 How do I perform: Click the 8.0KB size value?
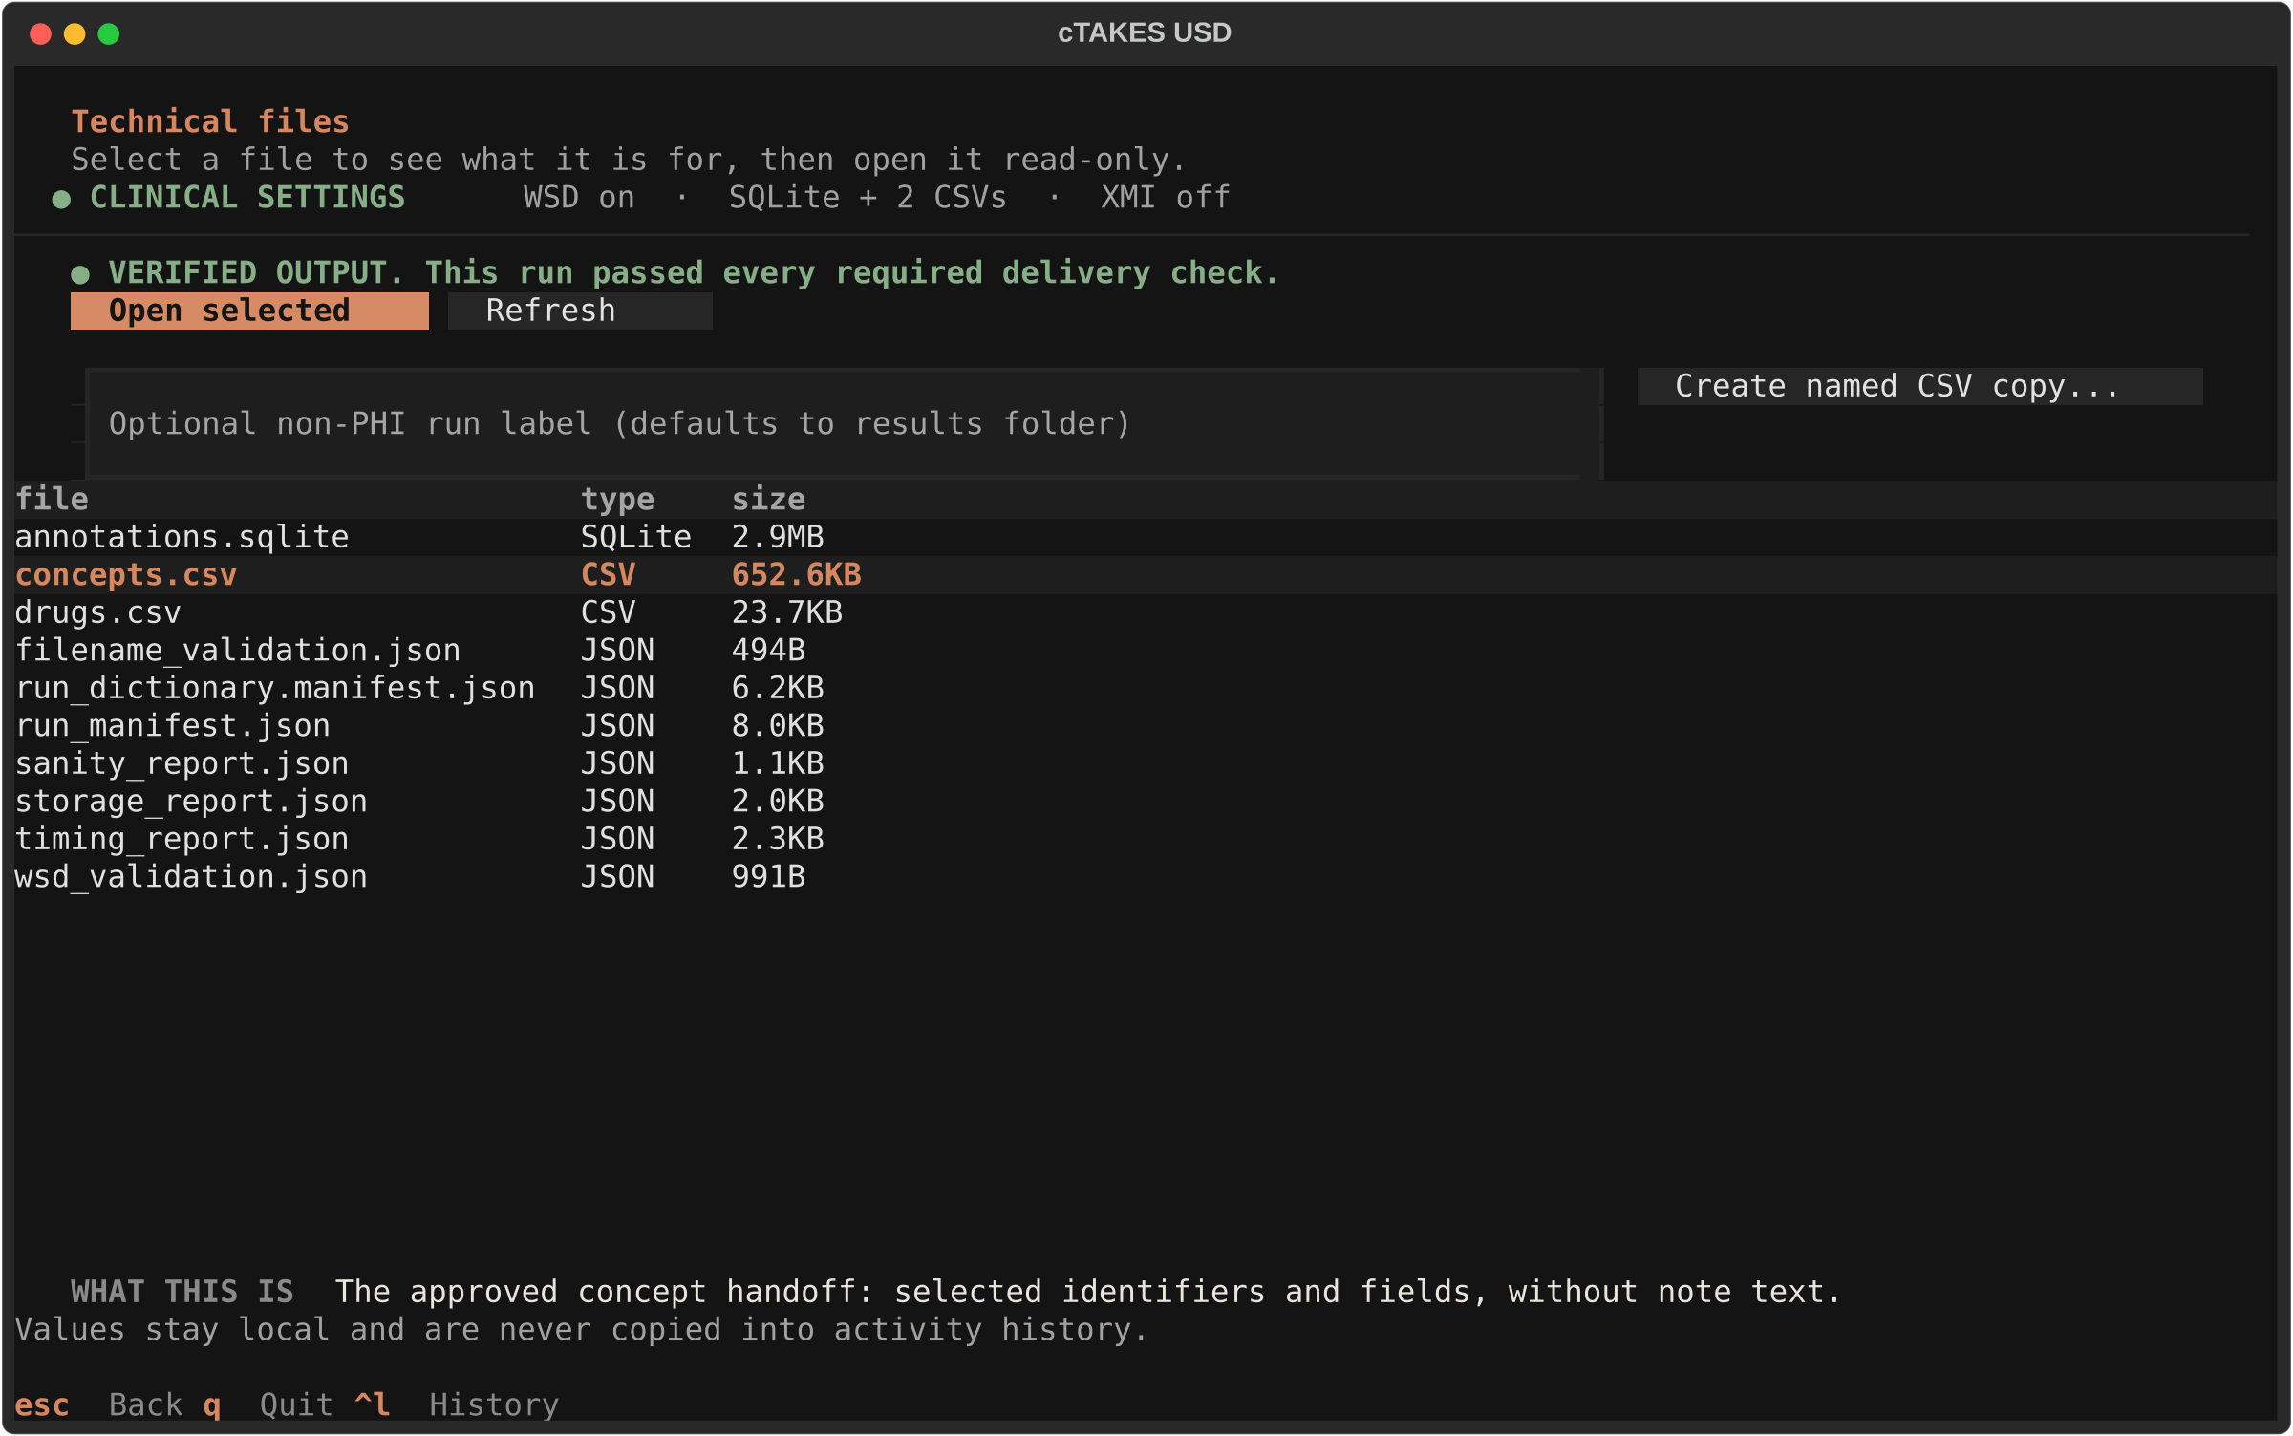coord(778,726)
